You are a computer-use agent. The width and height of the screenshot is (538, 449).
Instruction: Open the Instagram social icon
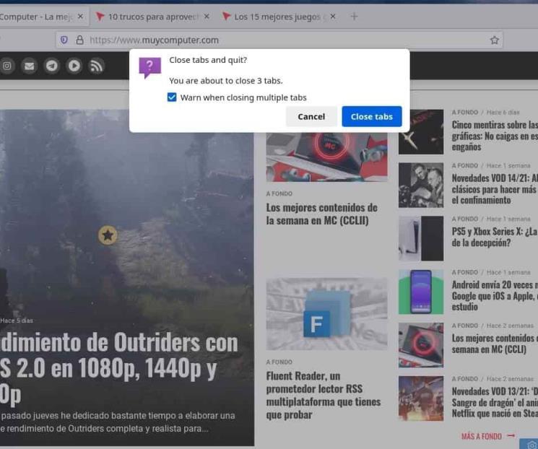(x=7, y=66)
